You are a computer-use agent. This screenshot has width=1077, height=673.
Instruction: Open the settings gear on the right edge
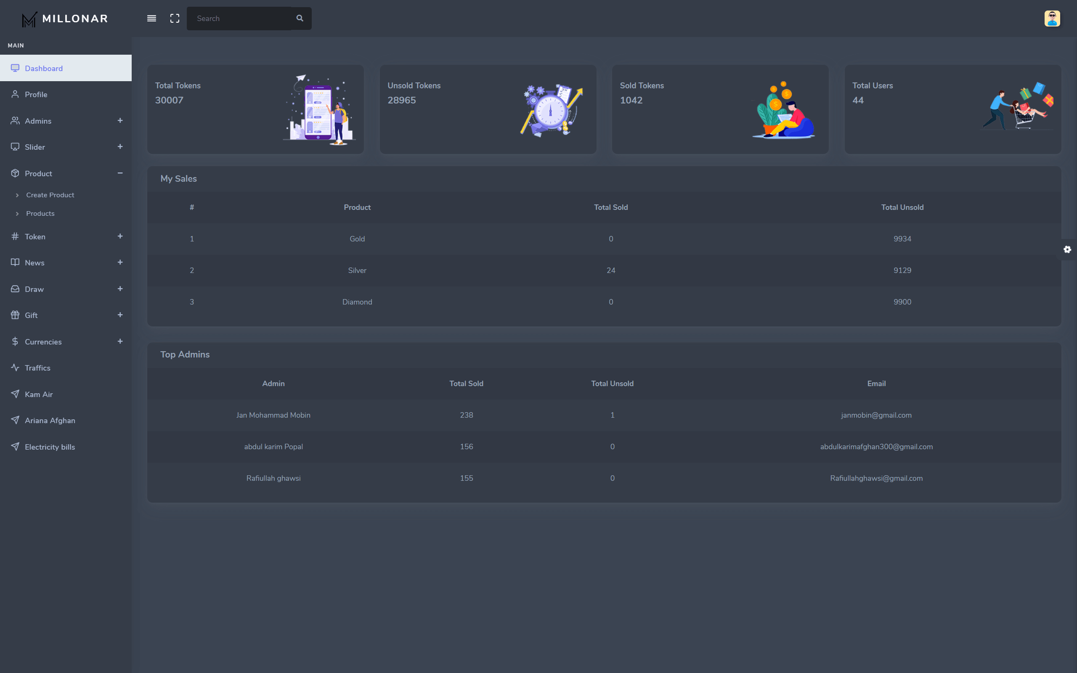click(x=1067, y=249)
